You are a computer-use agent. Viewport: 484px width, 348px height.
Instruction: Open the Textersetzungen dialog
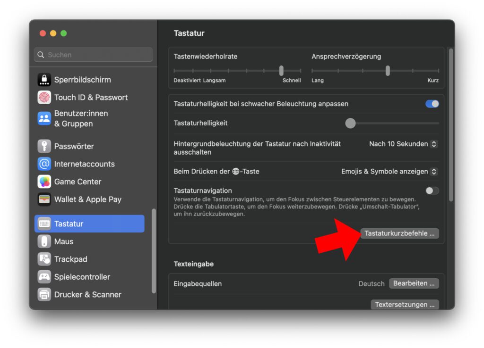tap(405, 305)
